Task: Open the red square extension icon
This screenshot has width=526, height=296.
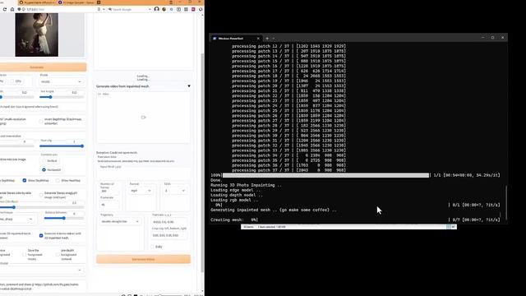Action: tap(193, 9)
